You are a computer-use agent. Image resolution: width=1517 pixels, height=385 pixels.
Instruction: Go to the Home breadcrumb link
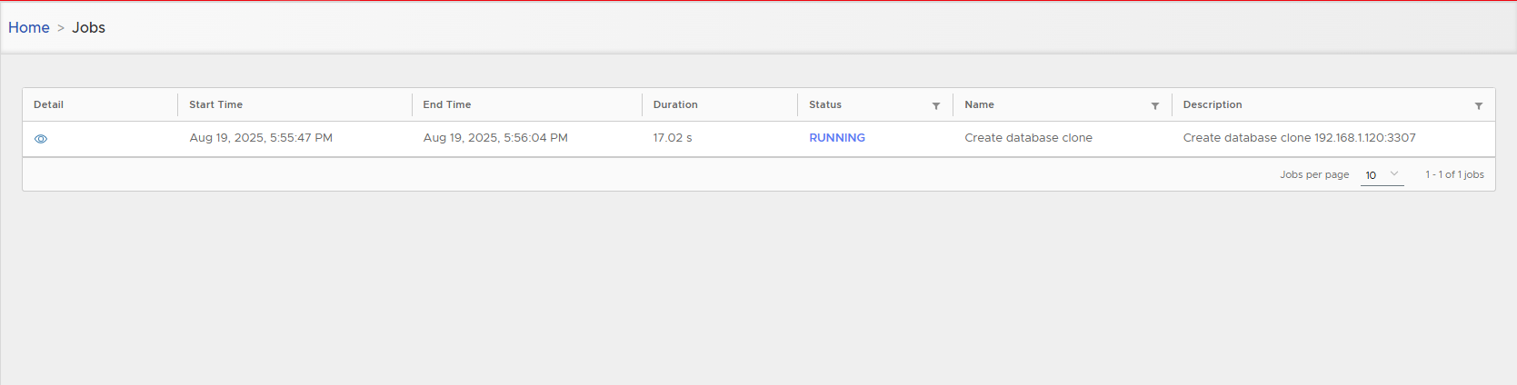pos(29,27)
